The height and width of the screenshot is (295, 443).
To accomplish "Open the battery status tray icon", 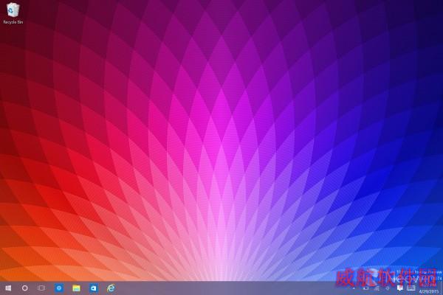I will (x=366, y=288).
